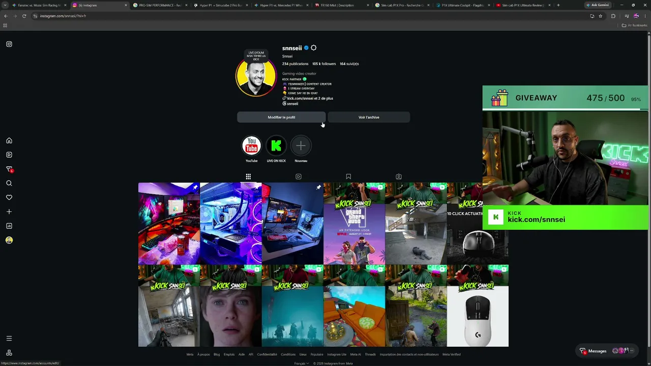Viewport: 651px width, 366px height.
Task: Open the YouTube story highlight
Action: click(251, 146)
